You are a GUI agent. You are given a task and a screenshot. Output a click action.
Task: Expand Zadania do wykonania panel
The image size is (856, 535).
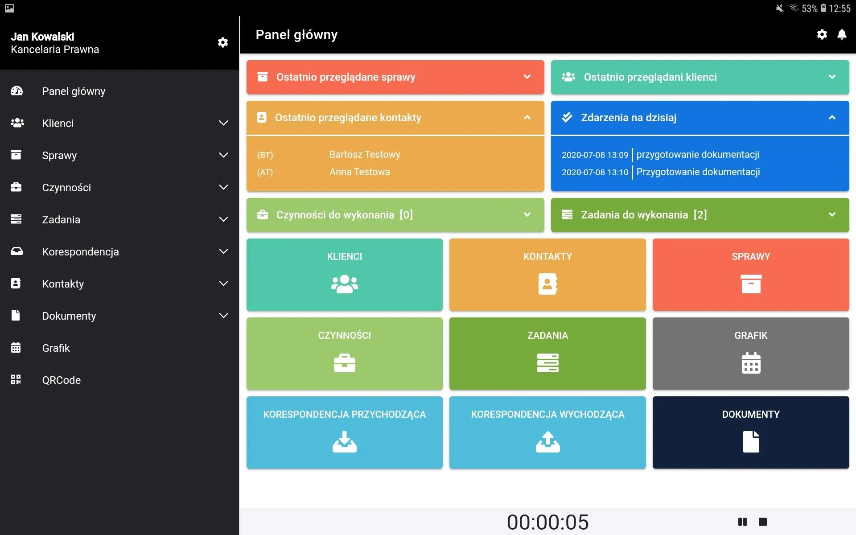pos(700,215)
